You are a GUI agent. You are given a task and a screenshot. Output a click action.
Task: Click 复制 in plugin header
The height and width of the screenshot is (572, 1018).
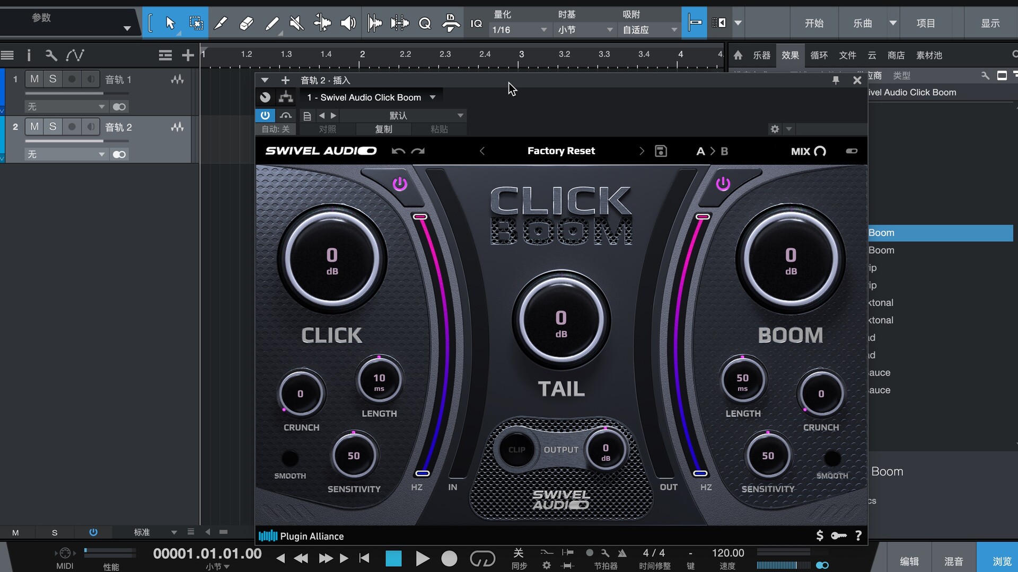(383, 129)
